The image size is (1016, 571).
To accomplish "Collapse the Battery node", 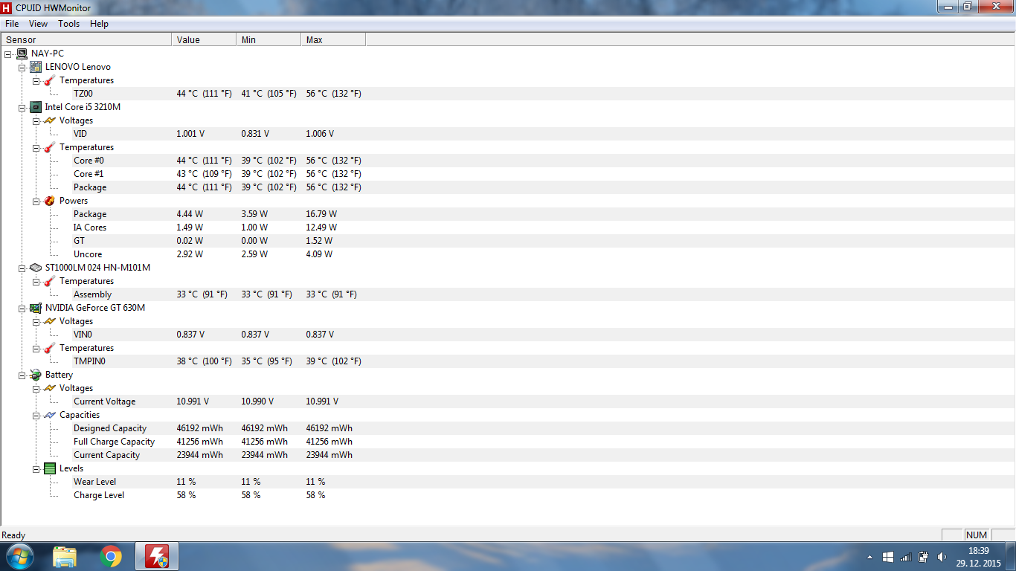I will click(x=22, y=375).
